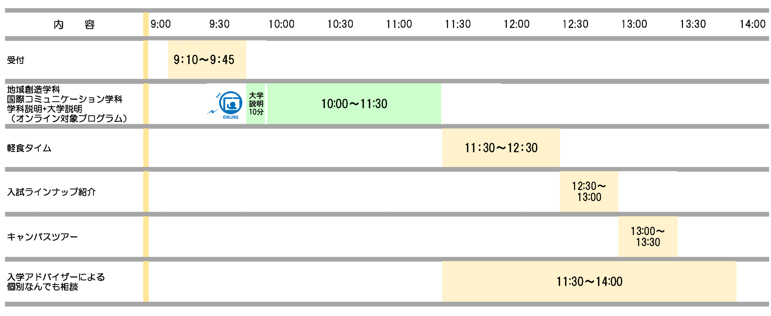Viewport: 771px width, 316px height.
Task: Click the 12:30～13:00 schedule block
Action: point(588,191)
